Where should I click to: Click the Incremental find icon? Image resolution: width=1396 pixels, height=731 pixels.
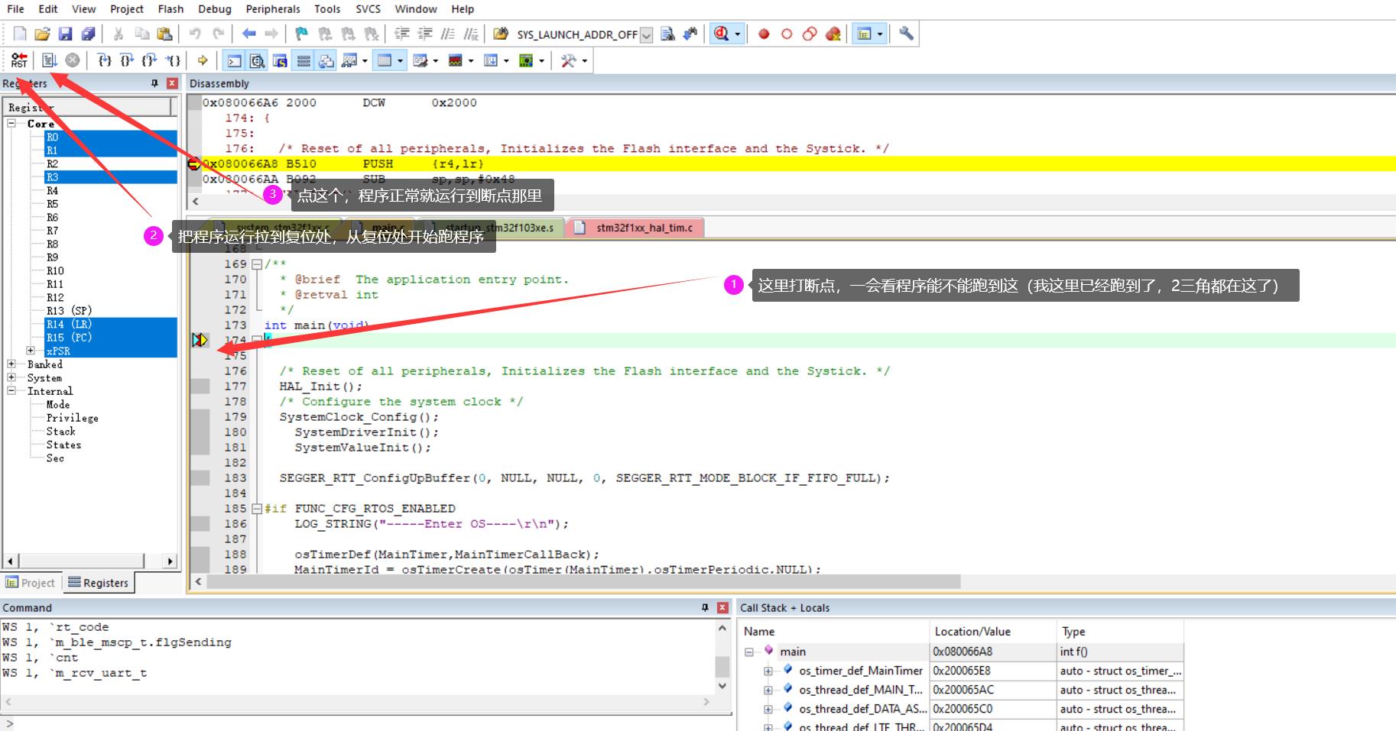point(690,34)
